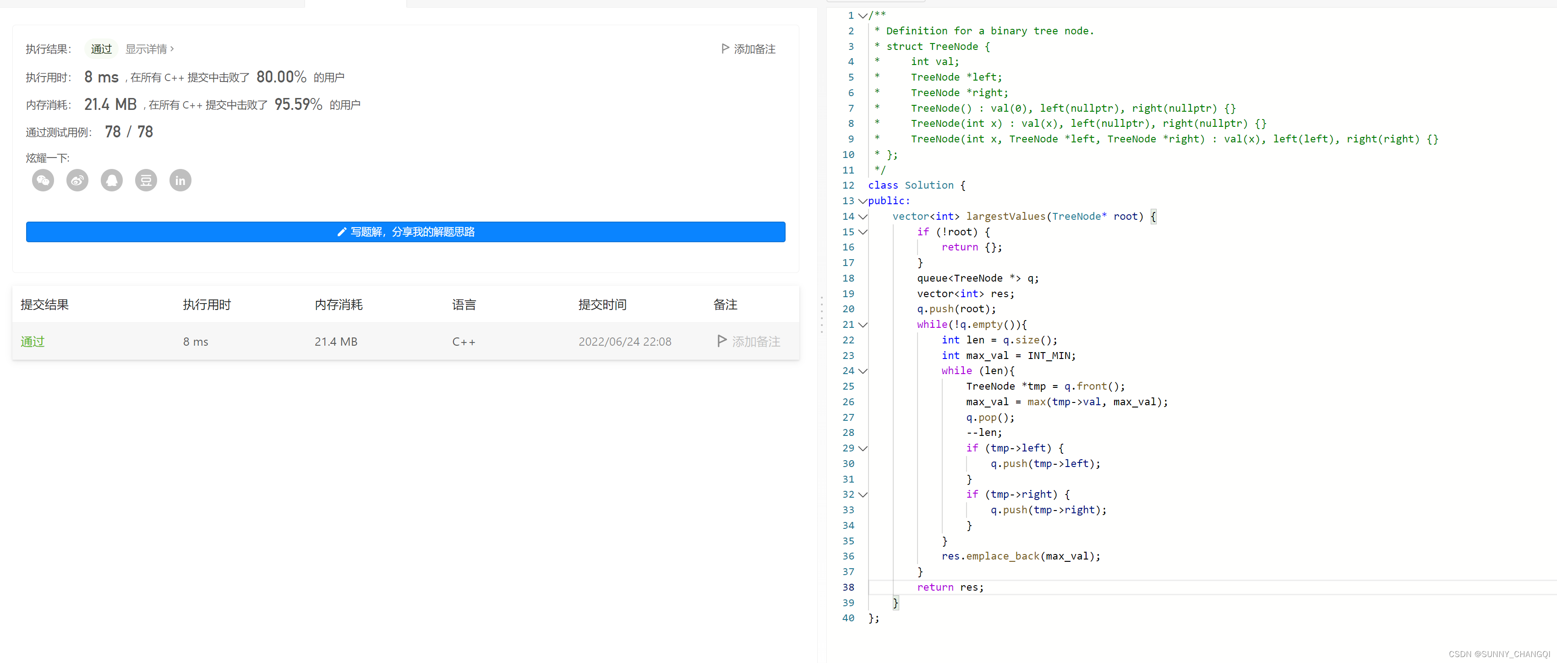The width and height of the screenshot is (1557, 663).
Task: Click the flag icon in the submission row
Action: click(721, 341)
